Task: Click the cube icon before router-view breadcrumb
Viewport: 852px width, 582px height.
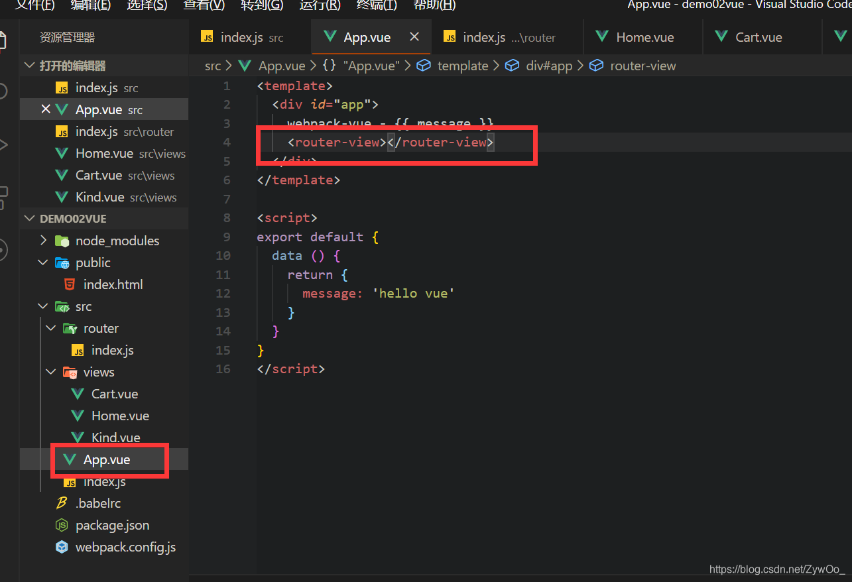Action: (597, 66)
